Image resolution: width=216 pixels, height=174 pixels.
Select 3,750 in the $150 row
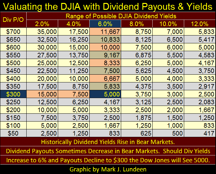point(74,118)
